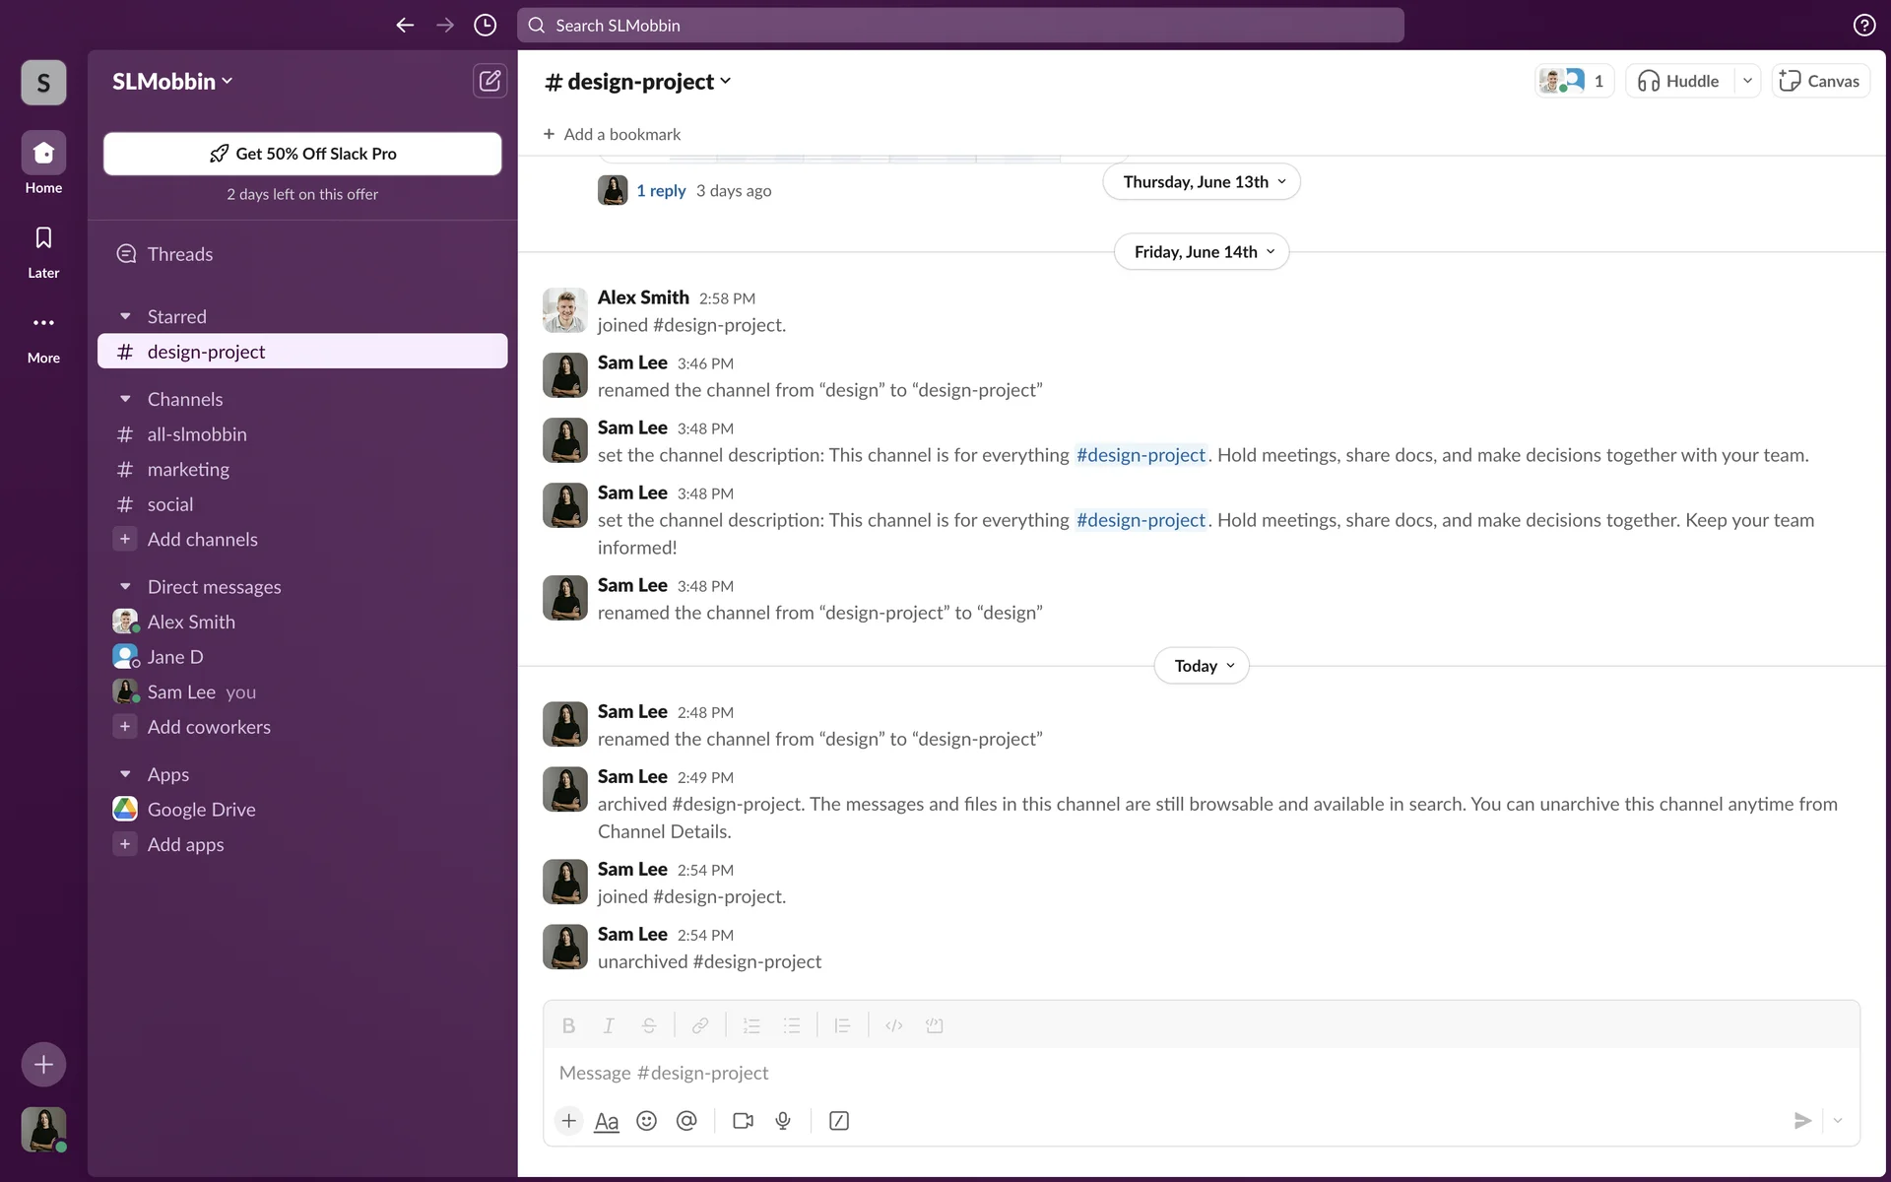Viewport: 1891px width, 1182px height.
Task: Open the Huddle options dropdown arrow
Action: (1747, 81)
